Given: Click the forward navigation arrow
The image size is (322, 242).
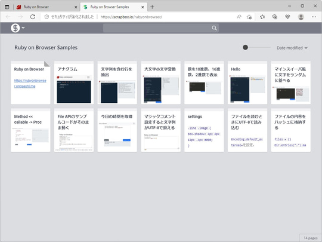Looking at the screenshot, I should pyautogui.click(x=20, y=17).
